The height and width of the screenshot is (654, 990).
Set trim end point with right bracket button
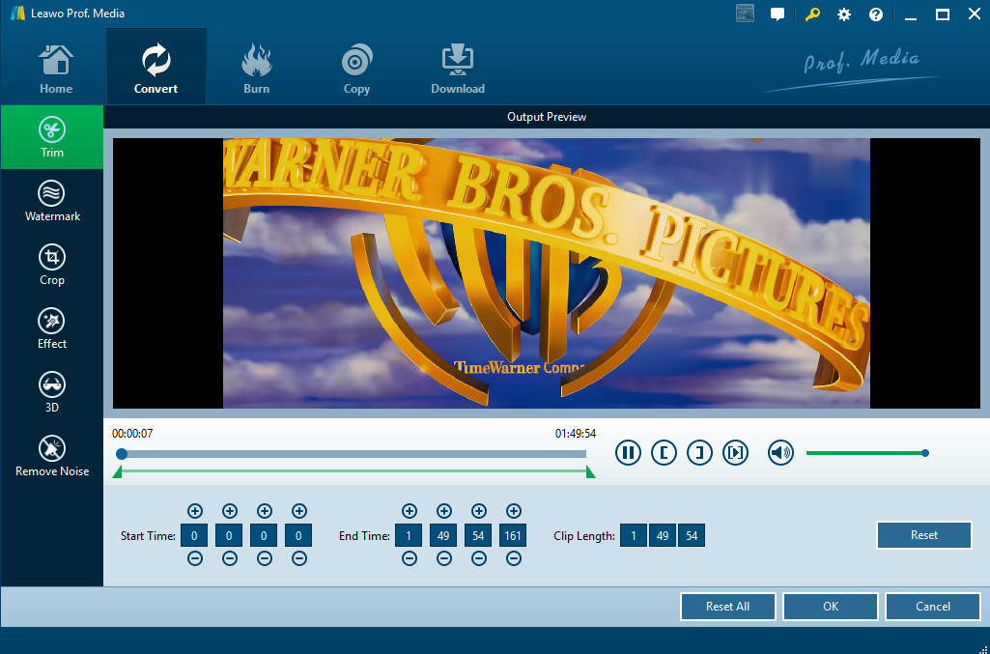coord(699,452)
